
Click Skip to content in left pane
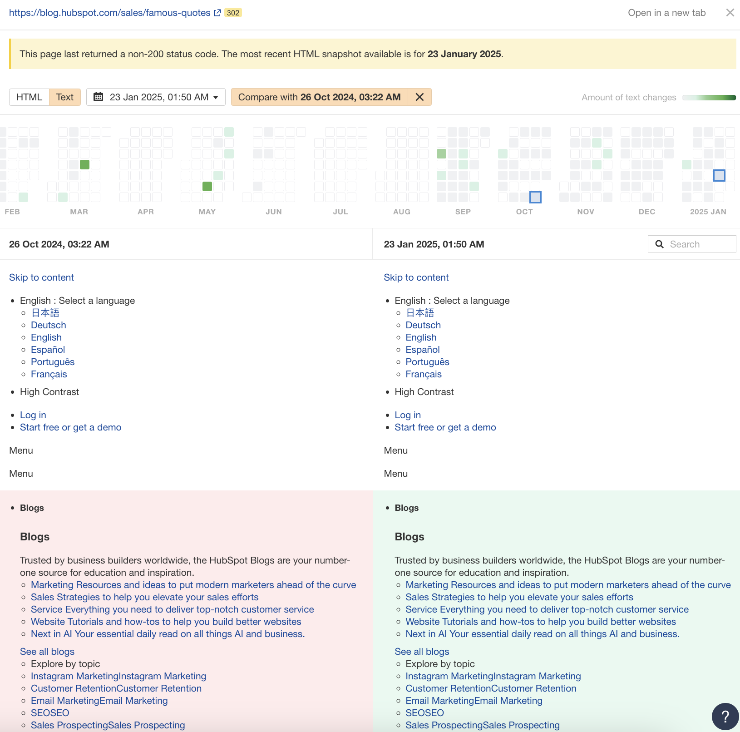(x=41, y=277)
